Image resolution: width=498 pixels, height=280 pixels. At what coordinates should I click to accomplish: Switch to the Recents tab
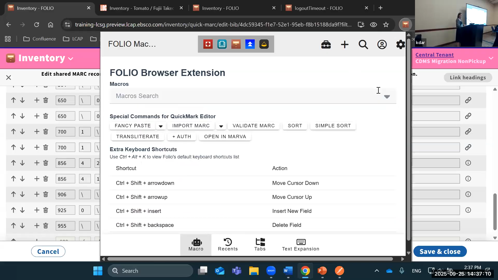point(228,245)
